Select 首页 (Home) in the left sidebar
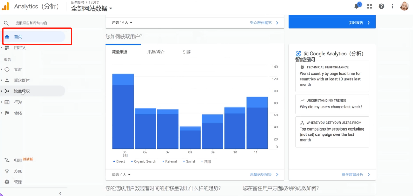The height and width of the screenshot is (196, 413). coord(18,36)
